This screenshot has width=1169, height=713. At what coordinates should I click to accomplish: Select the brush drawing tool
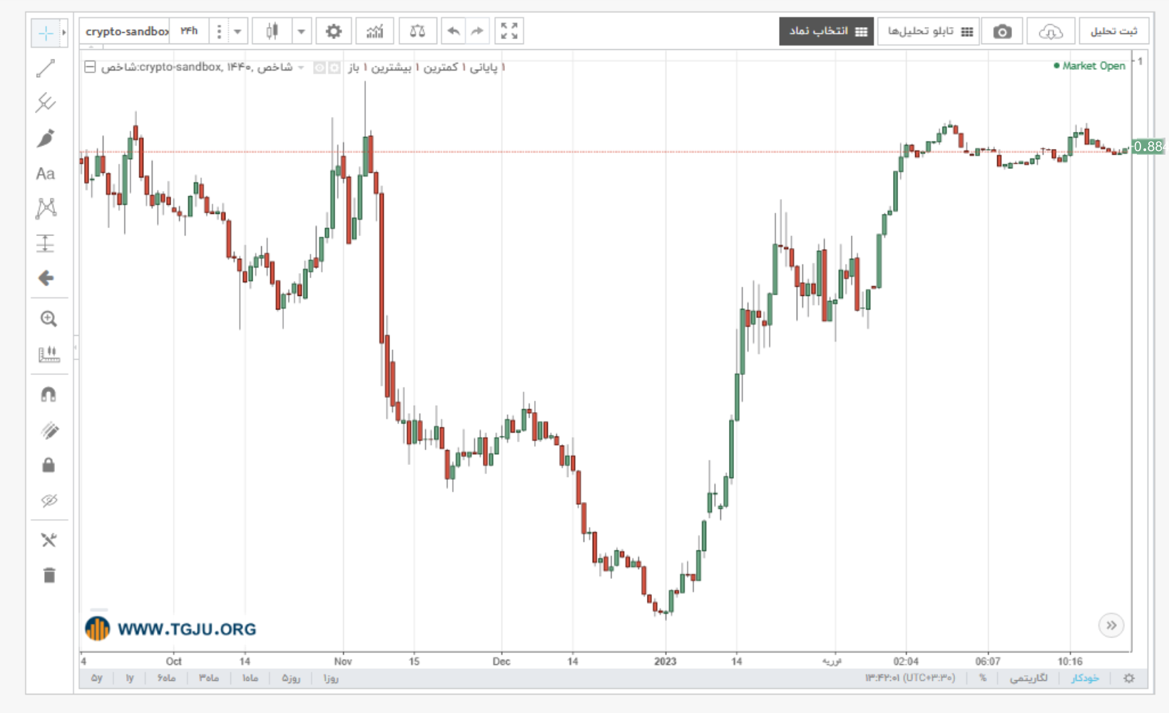(x=46, y=138)
